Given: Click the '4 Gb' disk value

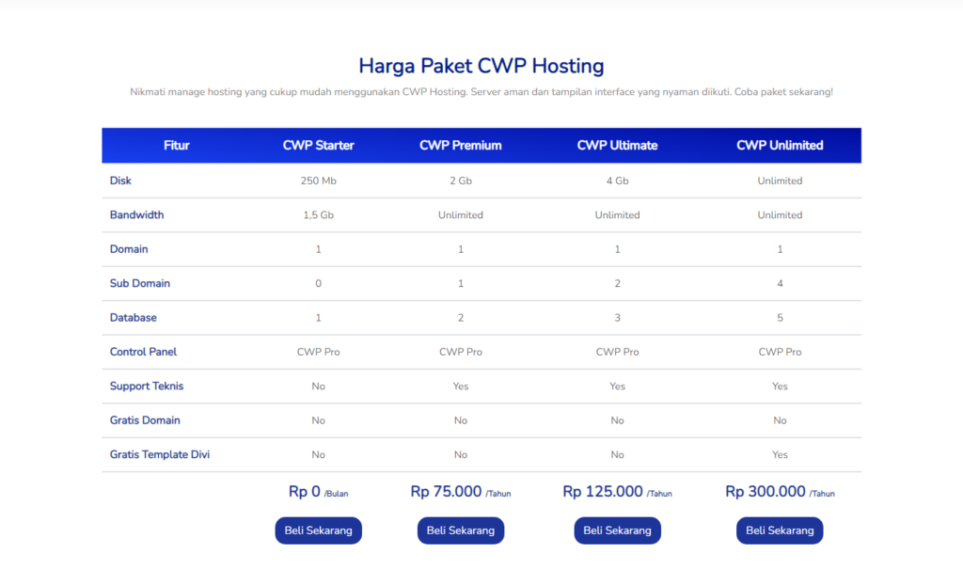Looking at the screenshot, I should point(617,181).
